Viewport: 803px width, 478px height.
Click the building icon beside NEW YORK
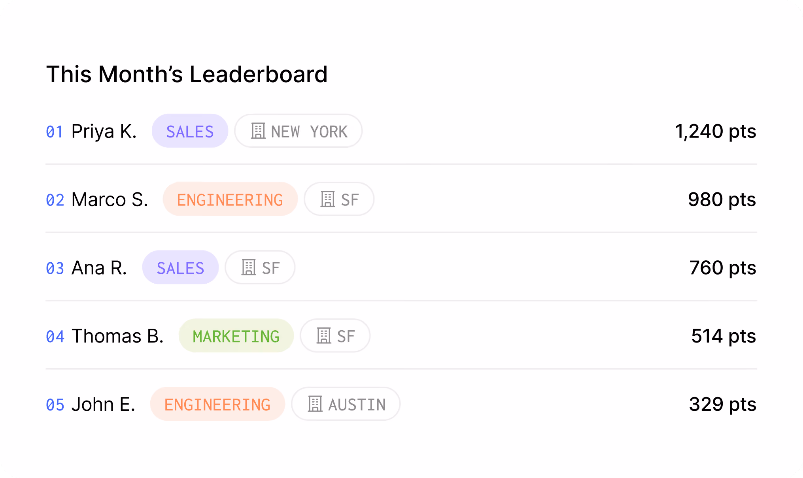click(x=258, y=131)
